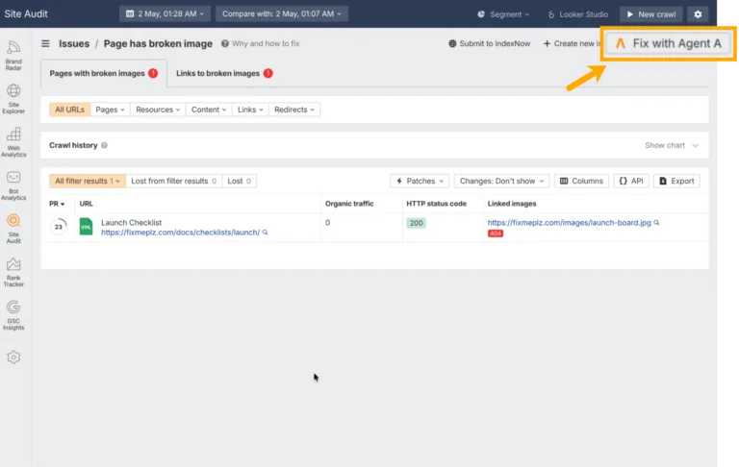Select All filter results dropdown tab
The image size is (739, 467).
pyautogui.click(x=88, y=181)
